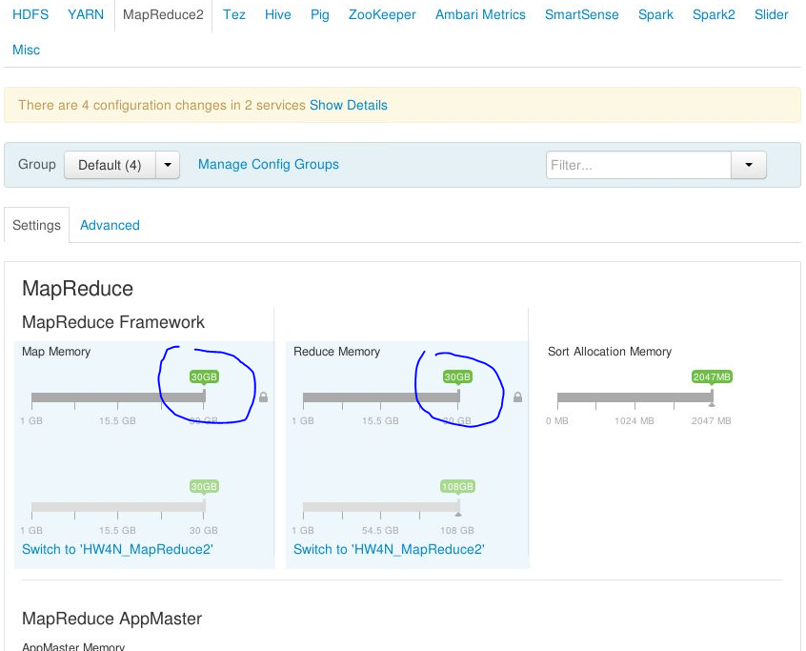The width and height of the screenshot is (806, 651).
Task: Open Manage Config Groups
Action: 269,164
